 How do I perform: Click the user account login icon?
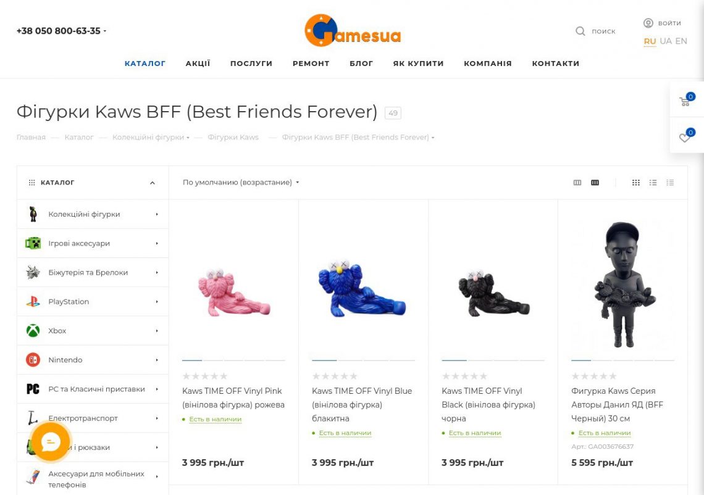[x=648, y=23]
